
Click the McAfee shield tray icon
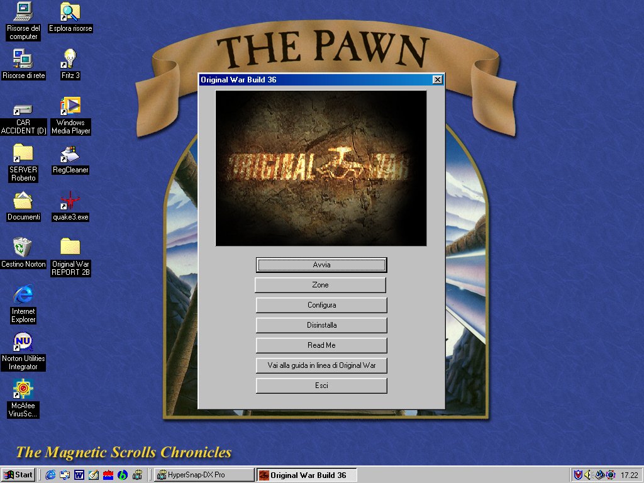tap(579, 475)
